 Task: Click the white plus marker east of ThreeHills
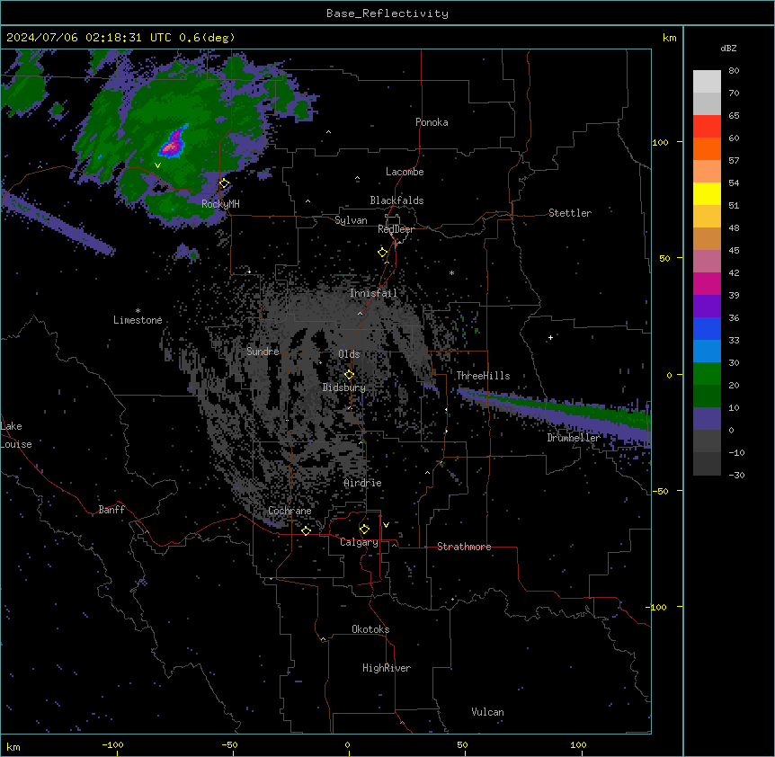(x=550, y=337)
